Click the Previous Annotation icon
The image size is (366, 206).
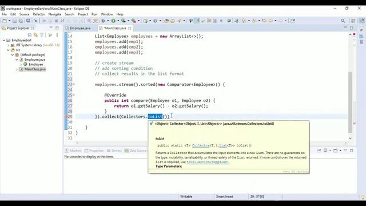click(x=254, y=21)
